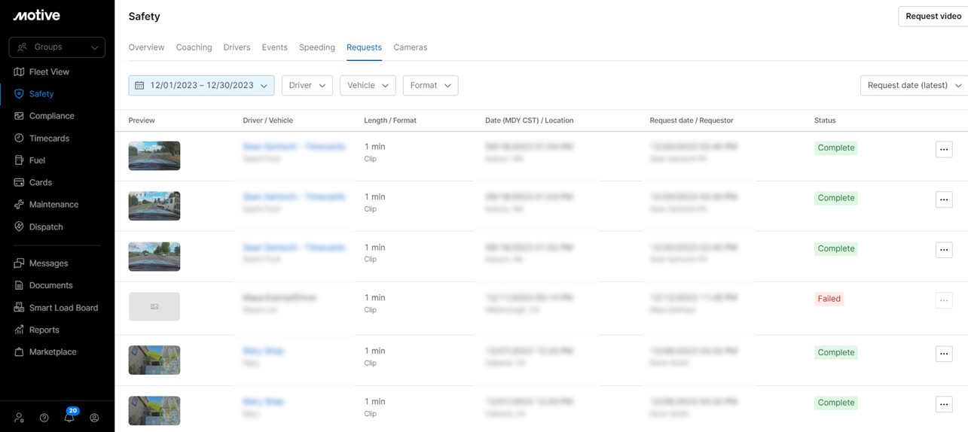Click the Request video button
968x432 pixels.
point(933,17)
